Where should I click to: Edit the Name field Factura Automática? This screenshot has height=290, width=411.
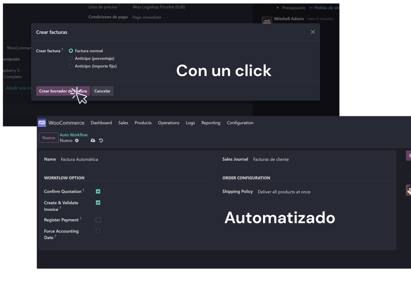tap(79, 159)
